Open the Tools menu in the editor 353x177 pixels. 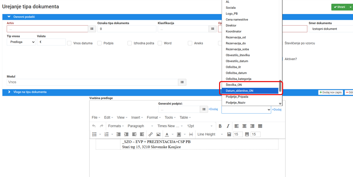tap(170, 118)
